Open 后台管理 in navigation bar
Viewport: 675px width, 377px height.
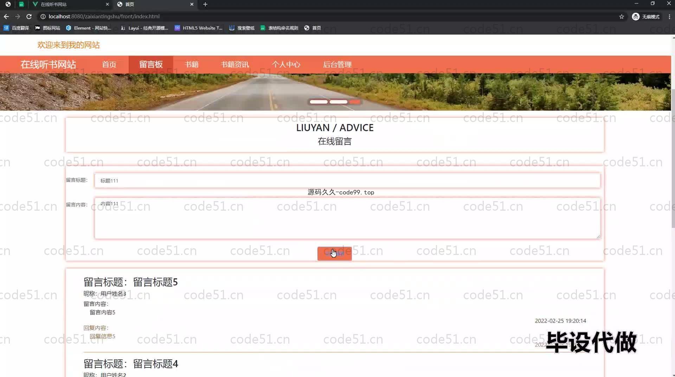pyautogui.click(x=337, y=64)
